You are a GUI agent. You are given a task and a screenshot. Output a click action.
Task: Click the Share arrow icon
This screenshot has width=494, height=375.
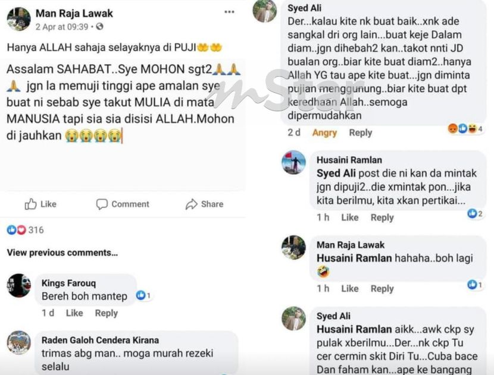(x=191, y=204)
